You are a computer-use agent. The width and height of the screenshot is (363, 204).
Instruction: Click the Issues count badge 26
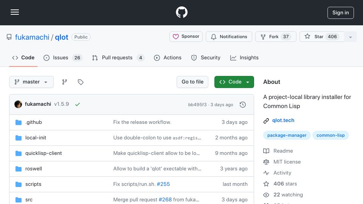tap(77, 57)
